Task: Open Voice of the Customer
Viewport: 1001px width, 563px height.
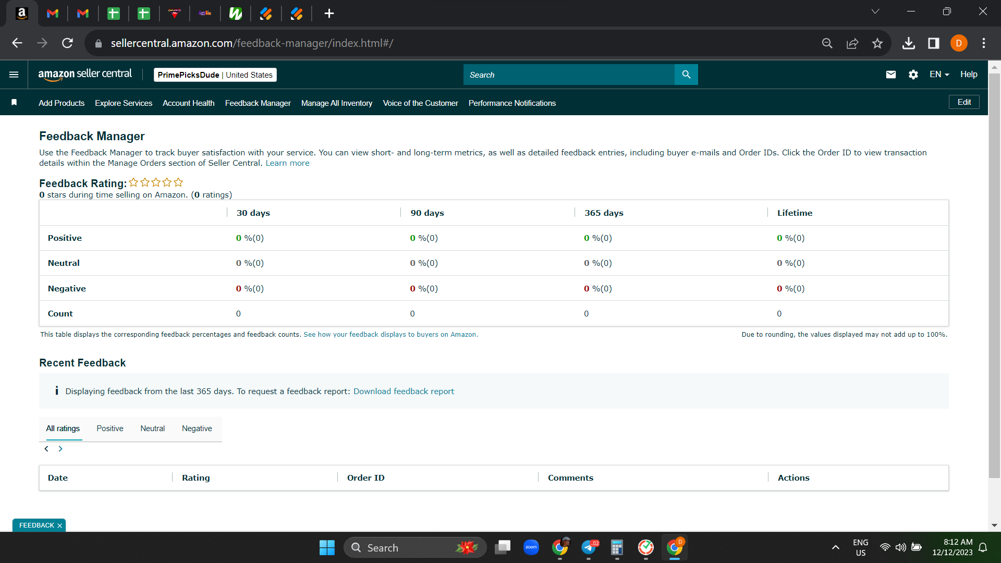Action: (x=421, y=103)
